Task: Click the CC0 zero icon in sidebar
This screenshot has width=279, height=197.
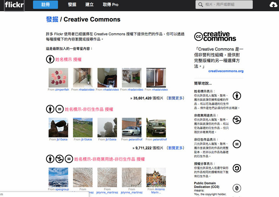Action: [237, 188]
